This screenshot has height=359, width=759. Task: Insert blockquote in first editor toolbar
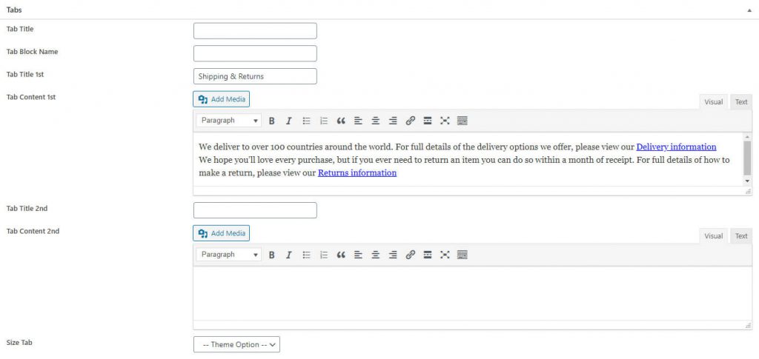(x=341, y=121)
